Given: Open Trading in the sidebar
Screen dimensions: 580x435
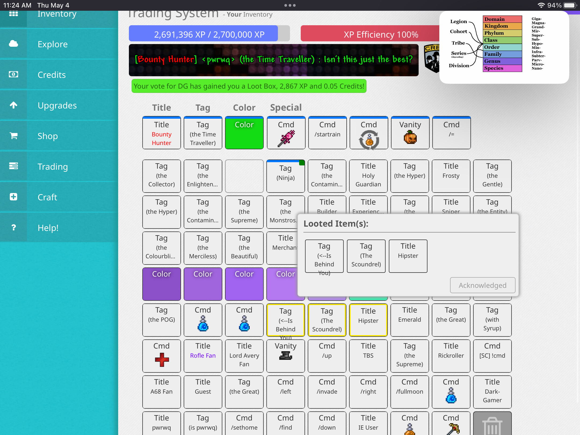Looking at the screenshot, I should 59,166.
